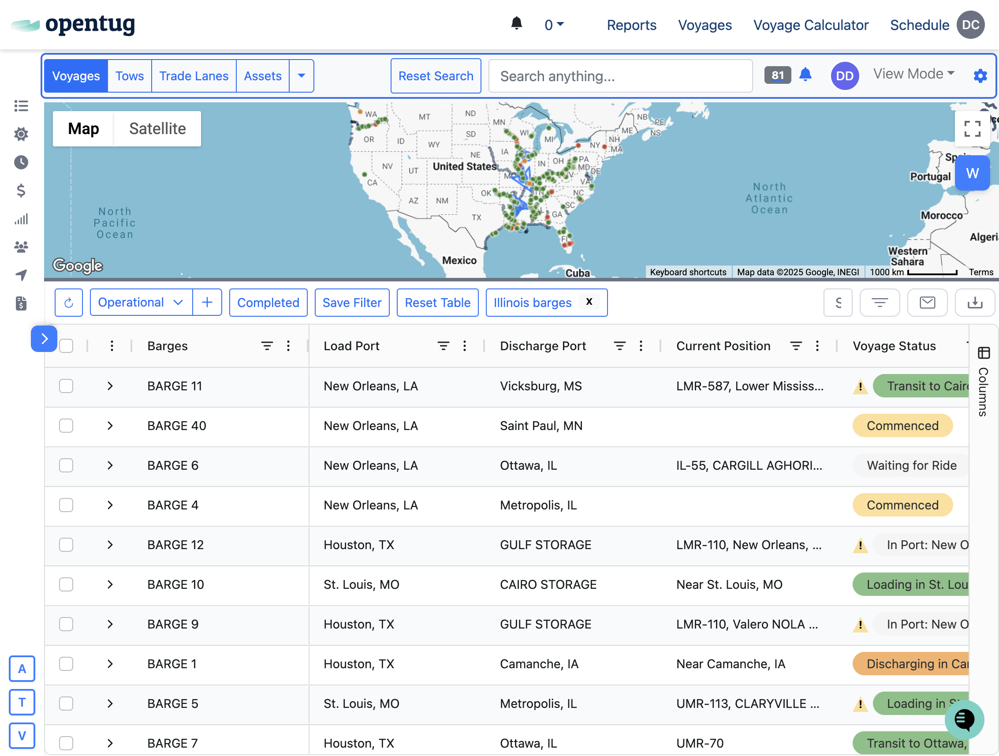Click the email envelope icon
999x756 pixels.
coord(927,303)
